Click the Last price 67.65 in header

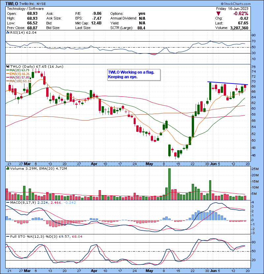(243, 23)
